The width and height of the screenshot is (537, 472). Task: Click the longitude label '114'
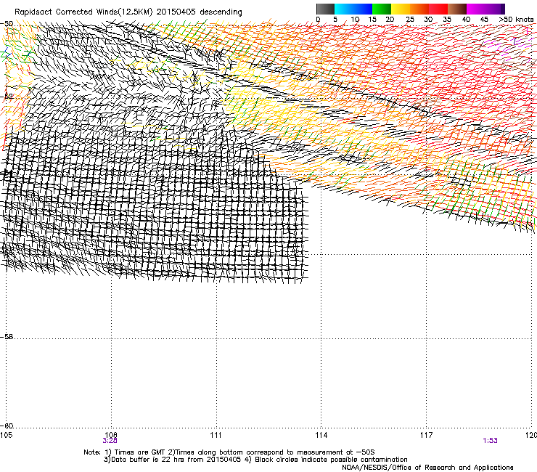321,435
